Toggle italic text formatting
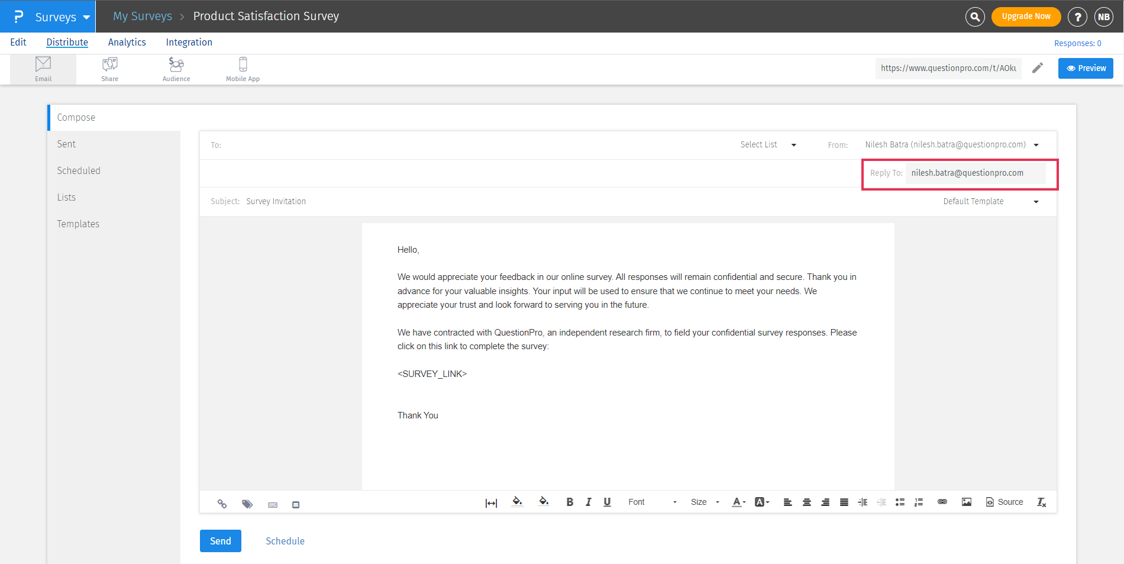 [589, 502]
